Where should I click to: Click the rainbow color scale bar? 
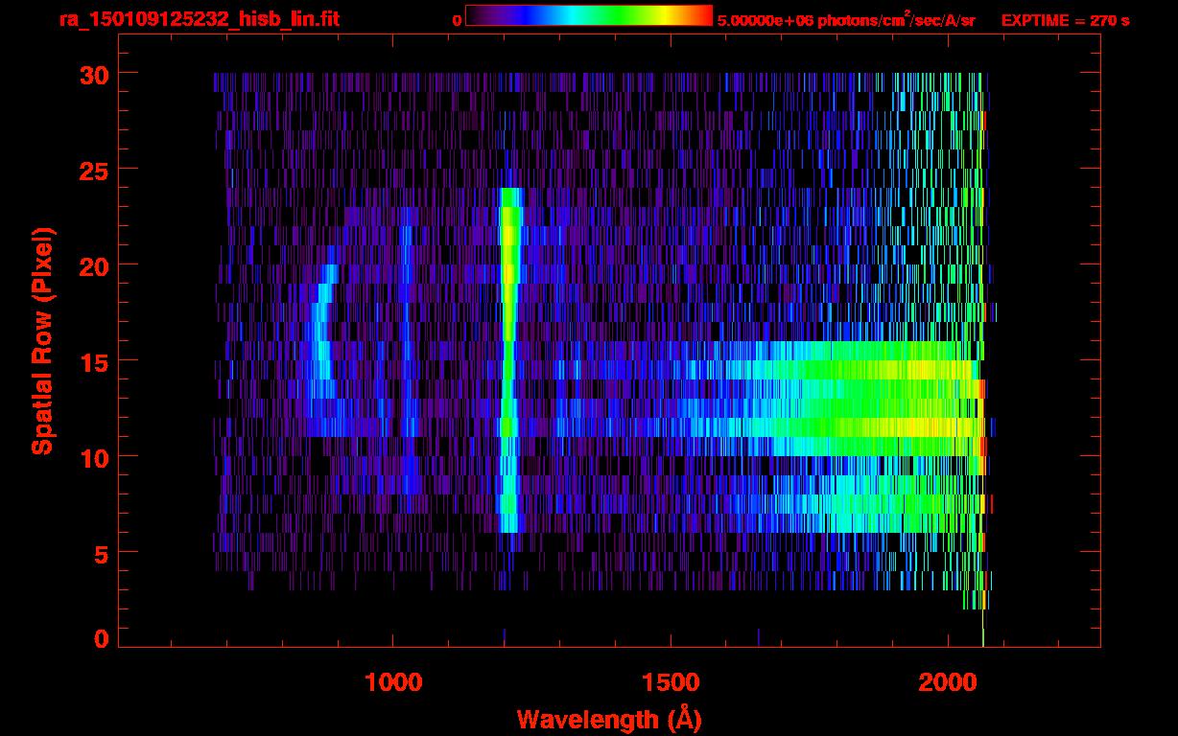coord(588,15)
